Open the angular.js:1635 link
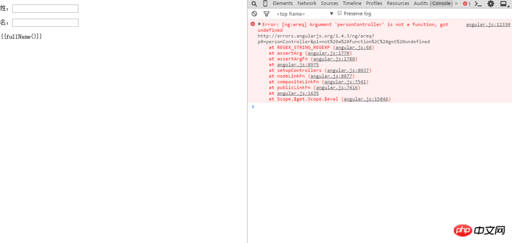The width and height of the screenshot is (512, 243). pos(298,93)
